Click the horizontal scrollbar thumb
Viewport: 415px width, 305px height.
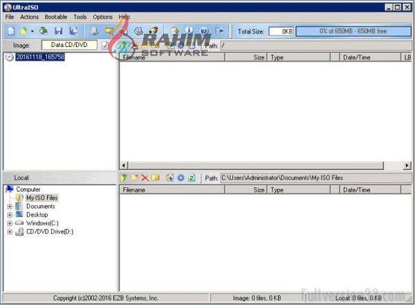click(256, 165)
